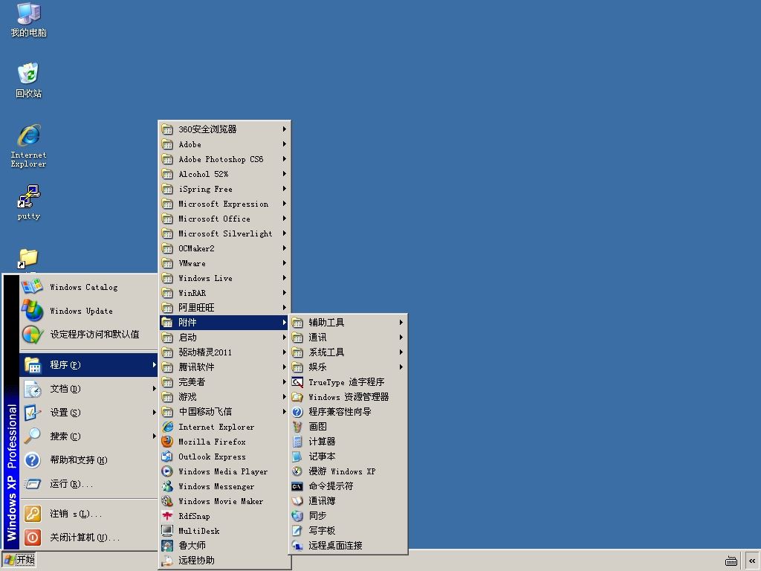
Task: Click the Windows Messenger icon
Action: click(167, 486)
